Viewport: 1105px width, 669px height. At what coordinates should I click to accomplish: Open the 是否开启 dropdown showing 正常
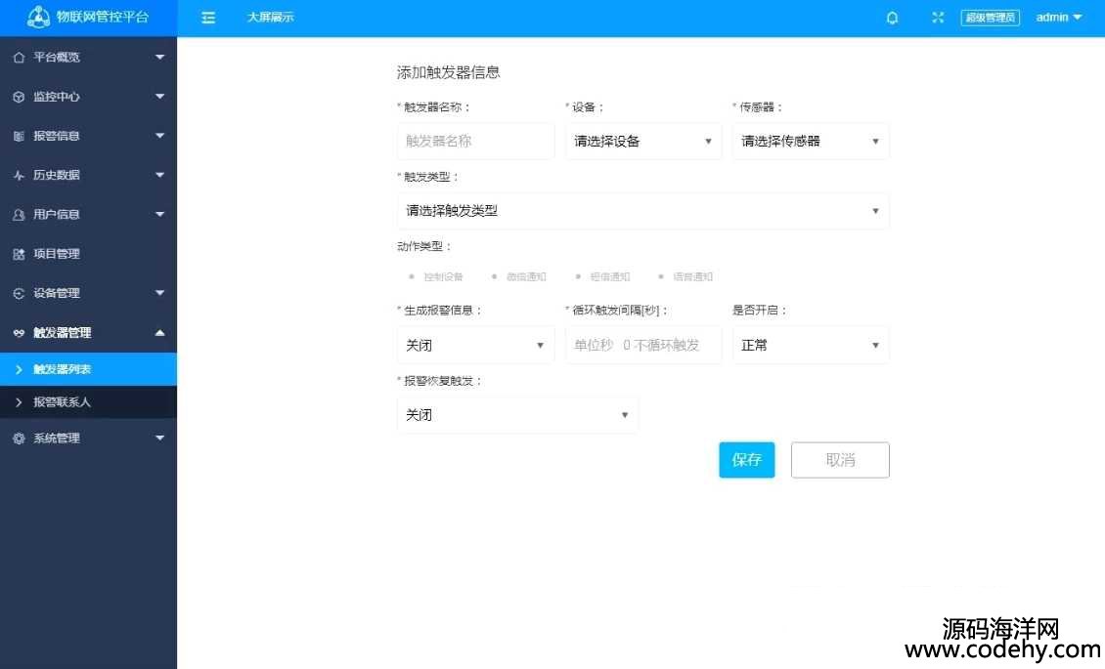coord(811,346)
